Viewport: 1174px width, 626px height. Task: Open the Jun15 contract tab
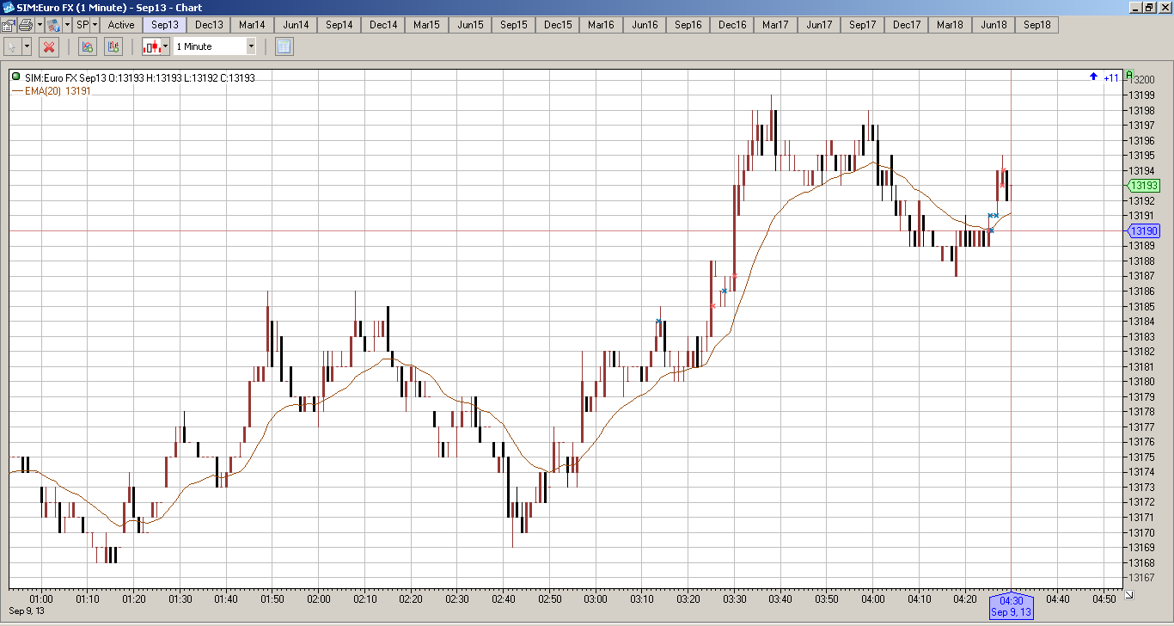[470, 25]
